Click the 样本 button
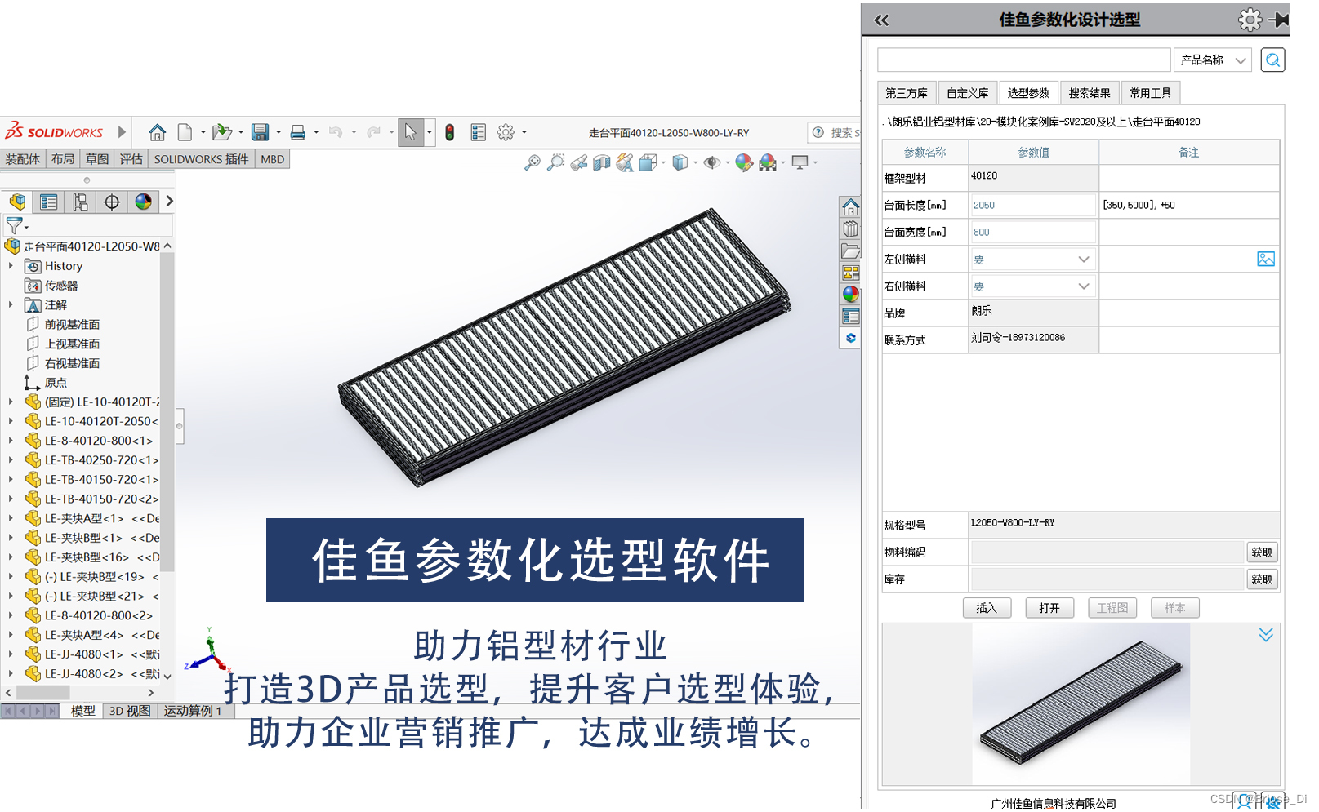This screenshot has width=1319, height=812. [x=1175, y=608]
